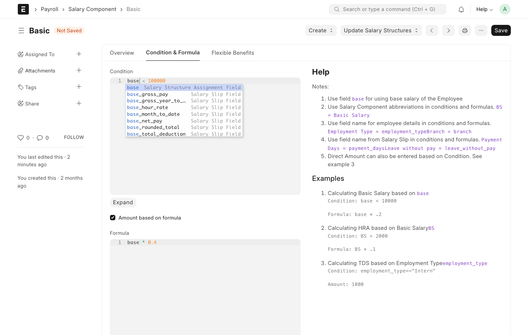Uncheck Amount based on formula checkbox
Image resolution: width=529 pixels, height=335 pixels.
[113, 218]
